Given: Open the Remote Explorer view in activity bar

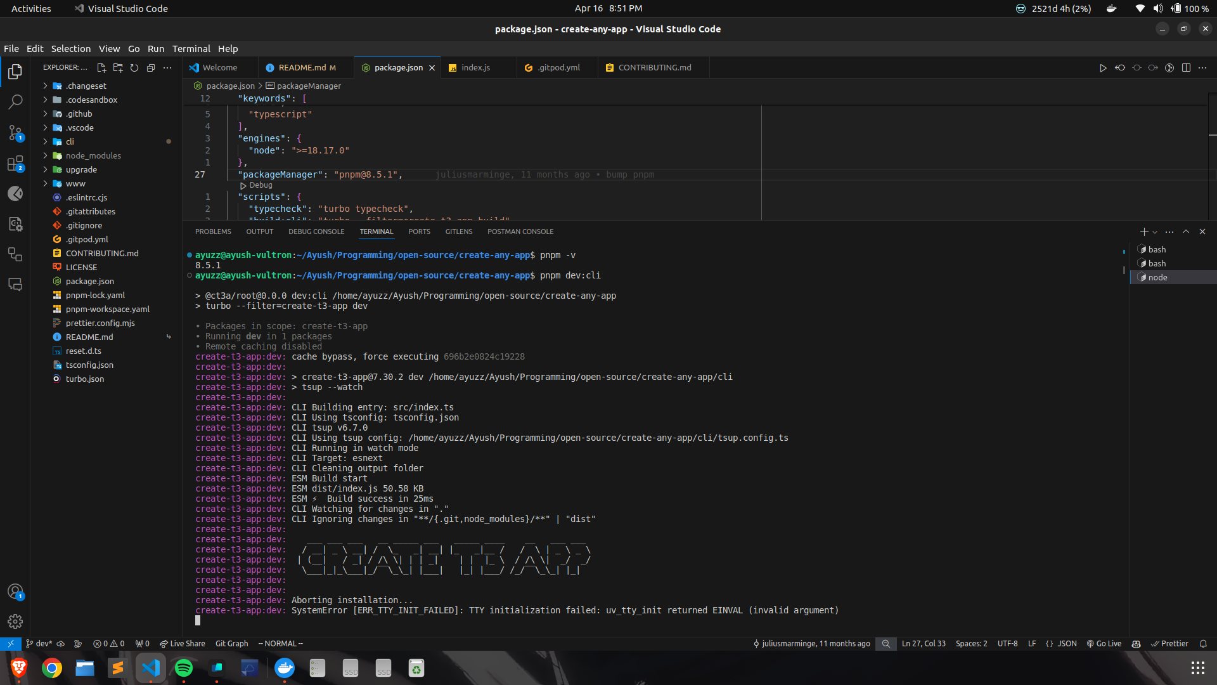Looking at the screenshot, I should (15, 254).
